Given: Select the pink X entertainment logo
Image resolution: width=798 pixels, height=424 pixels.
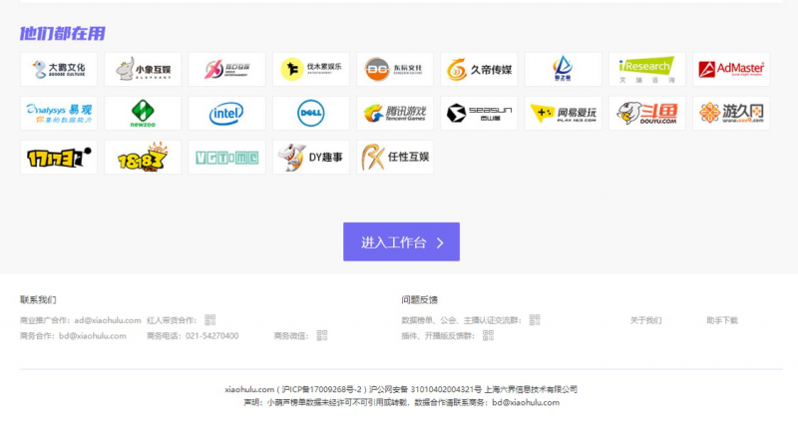Looking at the screenshot, I should point(227,69).
